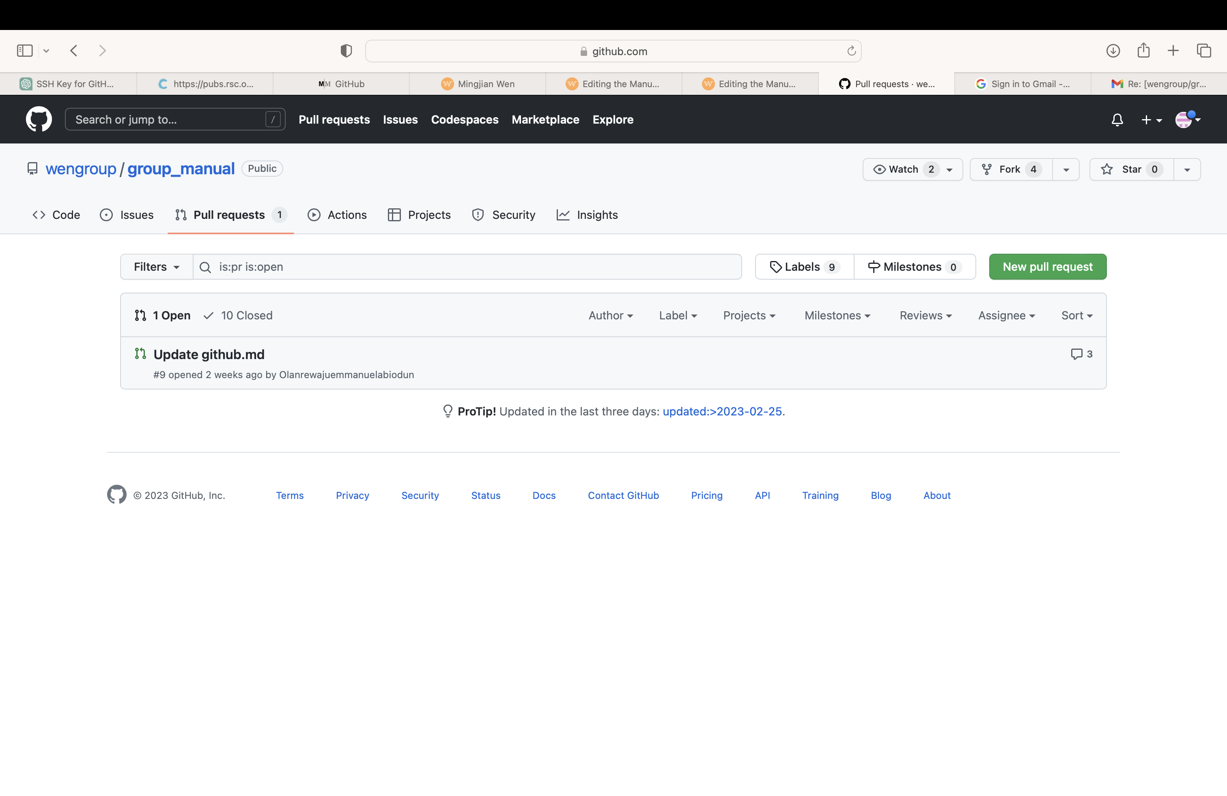Switch to Sign in to Gmail tab

[x=1023, y=84]
